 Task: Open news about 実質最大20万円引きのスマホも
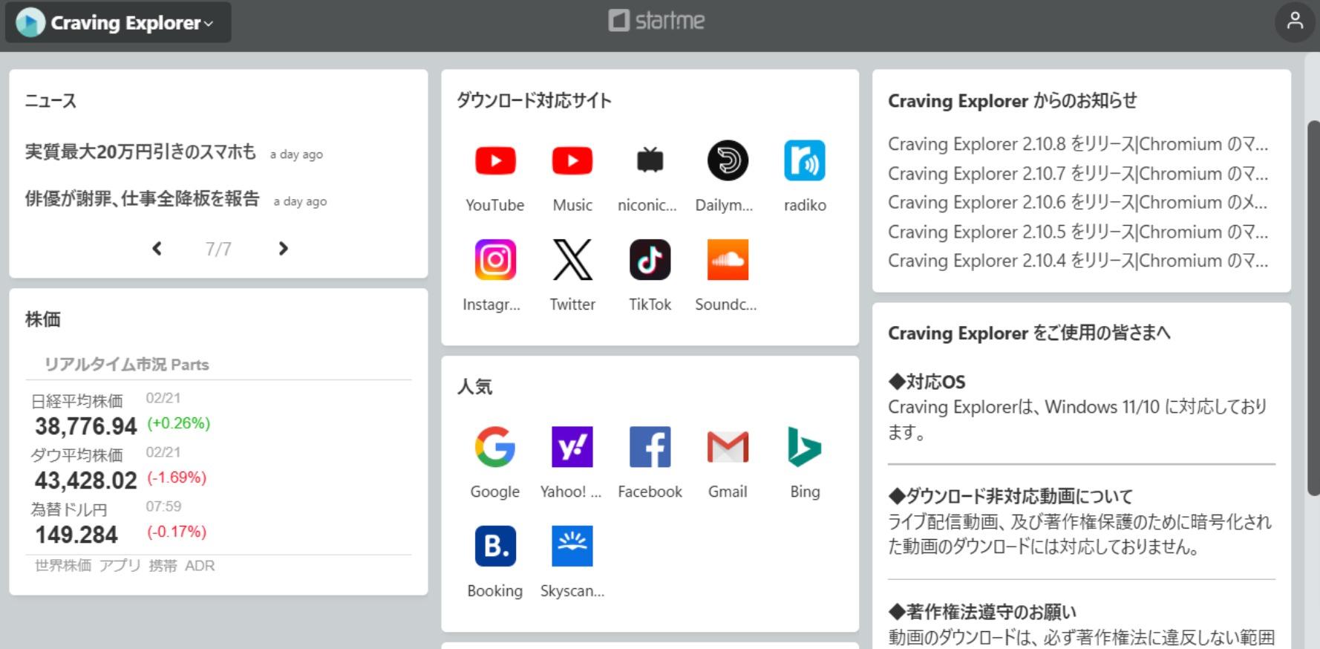(140, 152)
